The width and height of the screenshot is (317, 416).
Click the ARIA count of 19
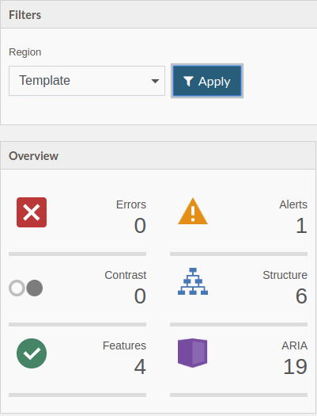pyautogui.click(x=295, y=366)
